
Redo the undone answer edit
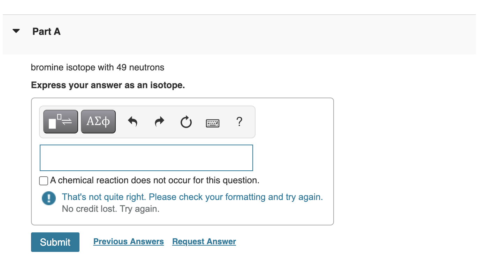click(159, 122)
